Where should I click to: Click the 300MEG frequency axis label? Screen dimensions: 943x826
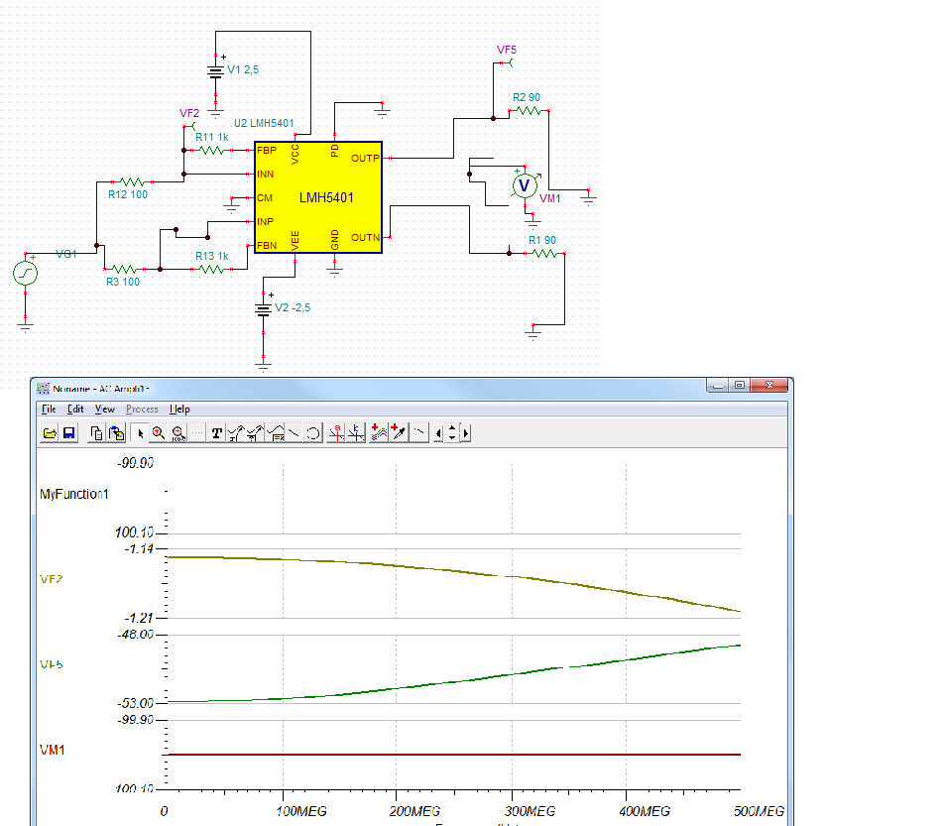pyautogui.click(x=530, y=811)
